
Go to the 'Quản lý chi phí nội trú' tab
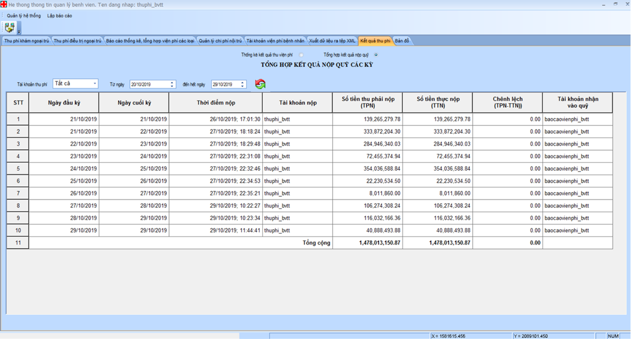click(221, 41)
